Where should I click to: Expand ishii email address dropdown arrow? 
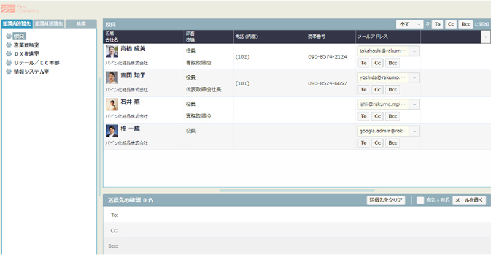pyautogui.click(x=414, y=104)
